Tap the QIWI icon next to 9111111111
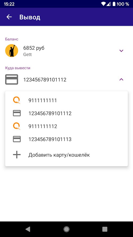The height and width of the screenshot is (237, 133). pyautogui.click(x=17, y=100)
